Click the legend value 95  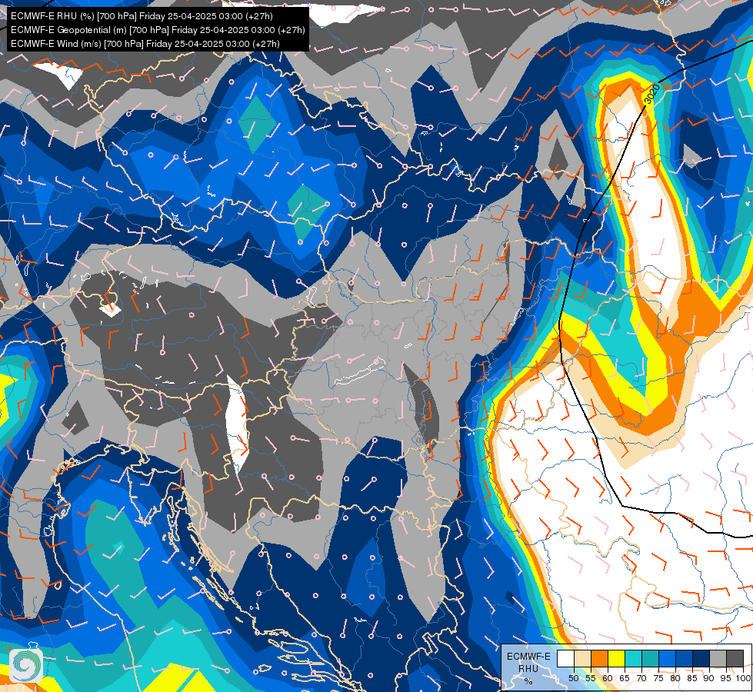(726, 678)
